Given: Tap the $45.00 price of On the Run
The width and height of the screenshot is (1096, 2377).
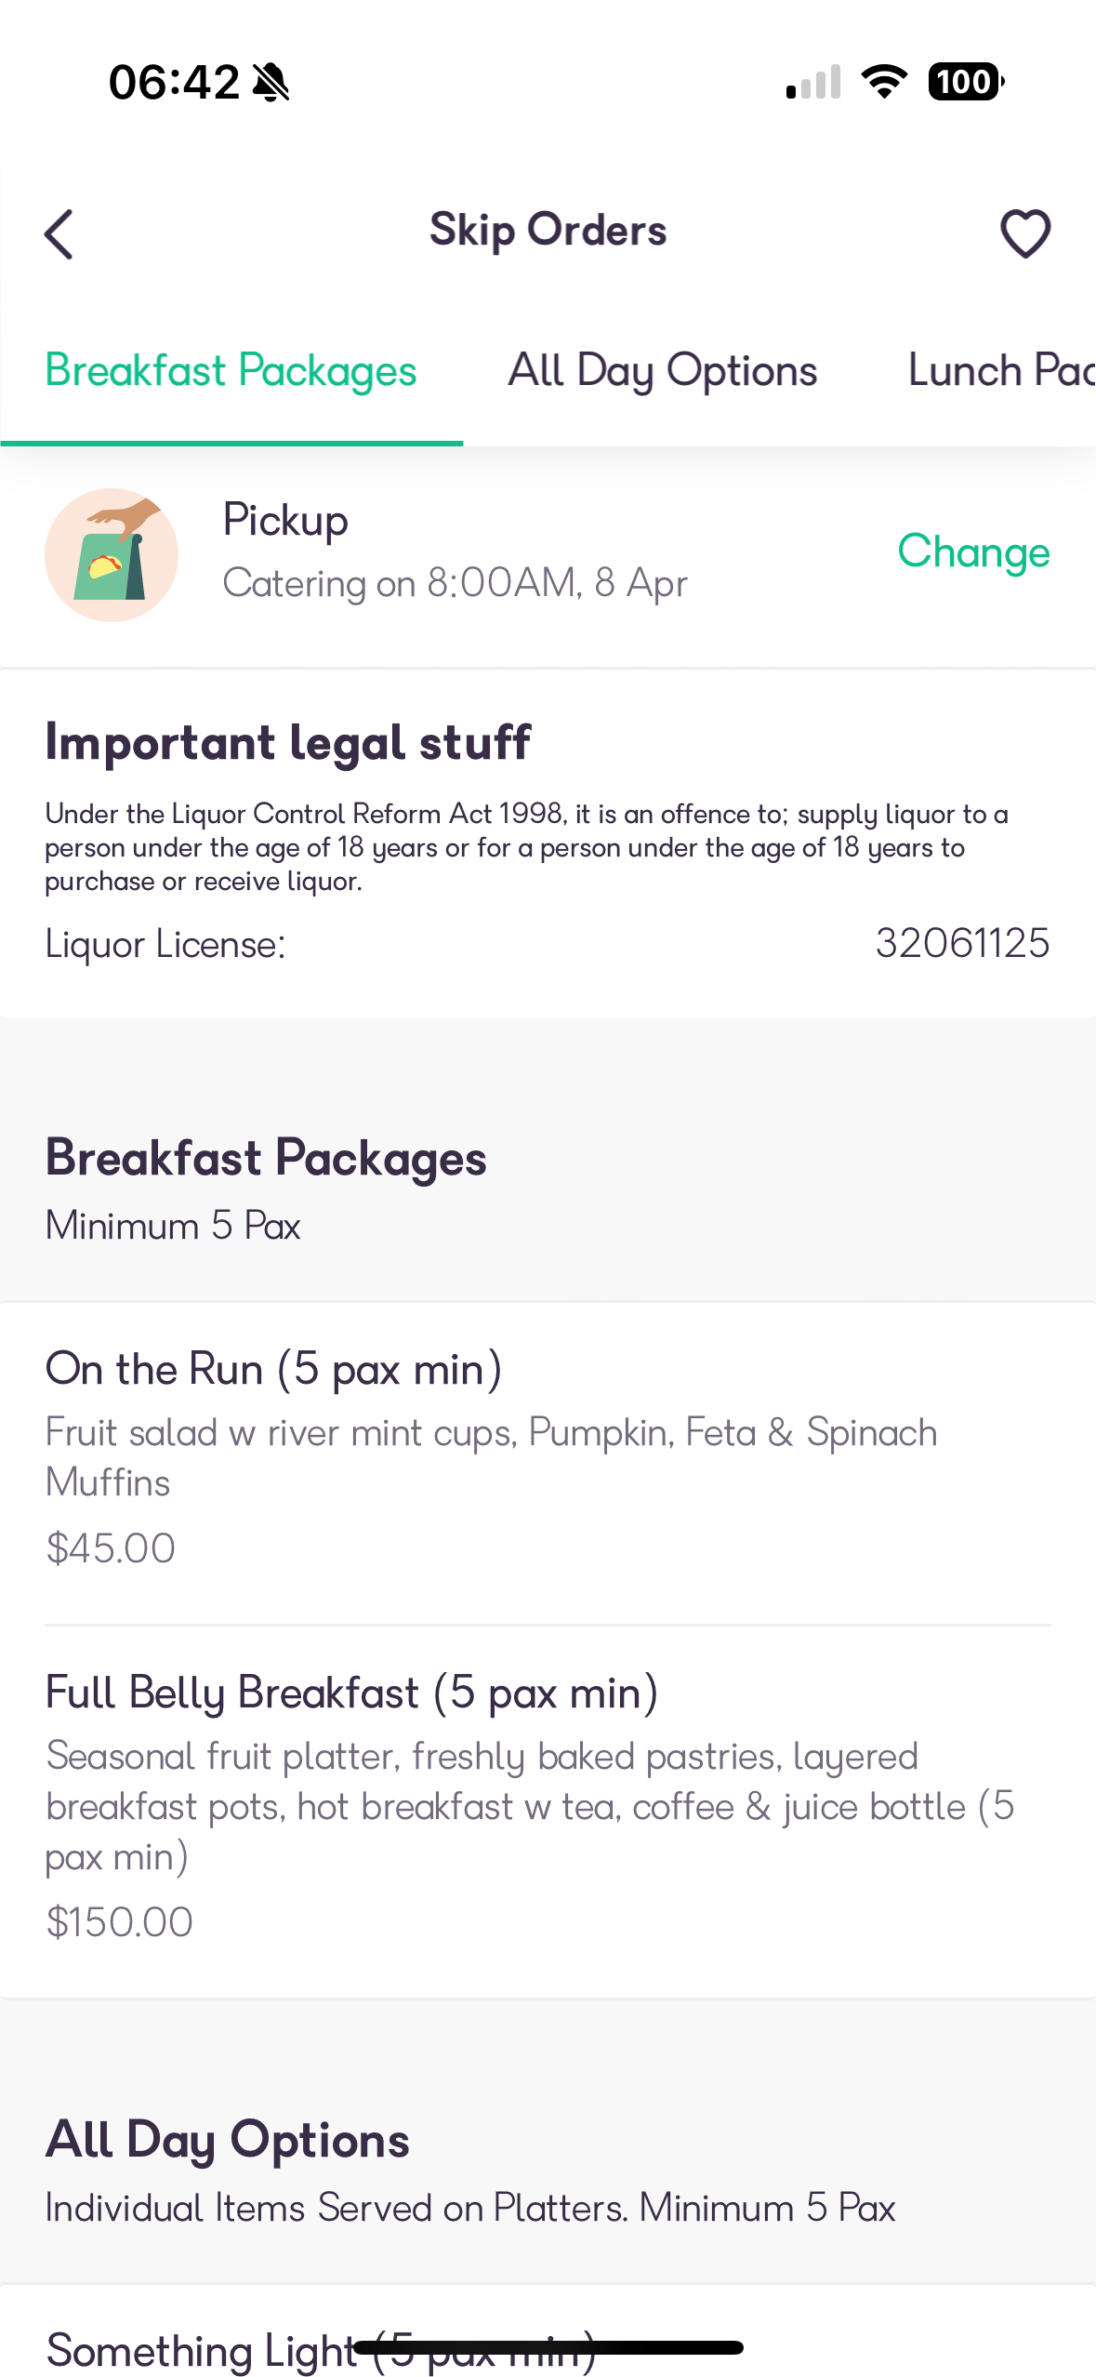Looking at the screenshot, I should [x=111, y=1547].
